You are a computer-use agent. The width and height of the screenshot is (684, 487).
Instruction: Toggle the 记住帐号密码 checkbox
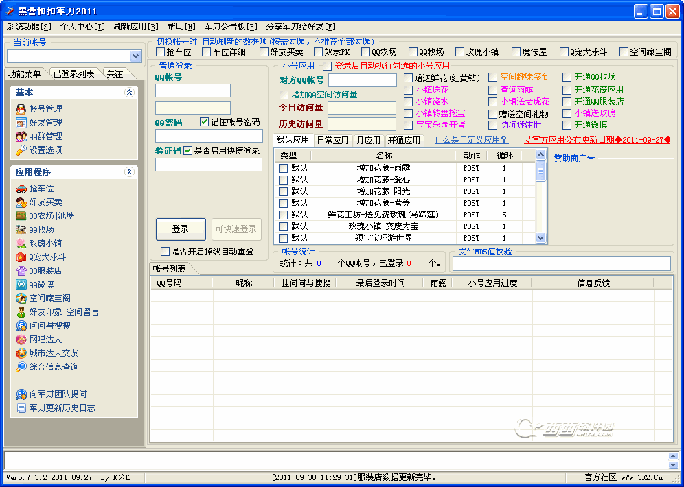click(x=204, y=121)
